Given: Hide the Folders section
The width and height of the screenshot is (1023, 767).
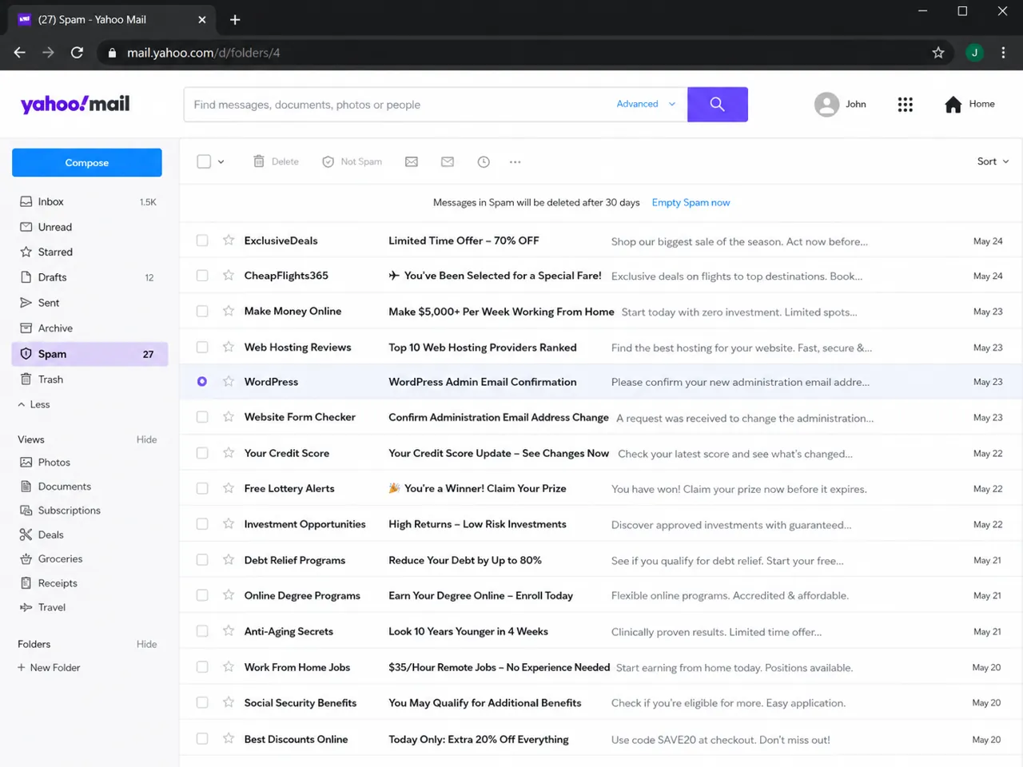Looking at the screenshot, I should [146, 644].
